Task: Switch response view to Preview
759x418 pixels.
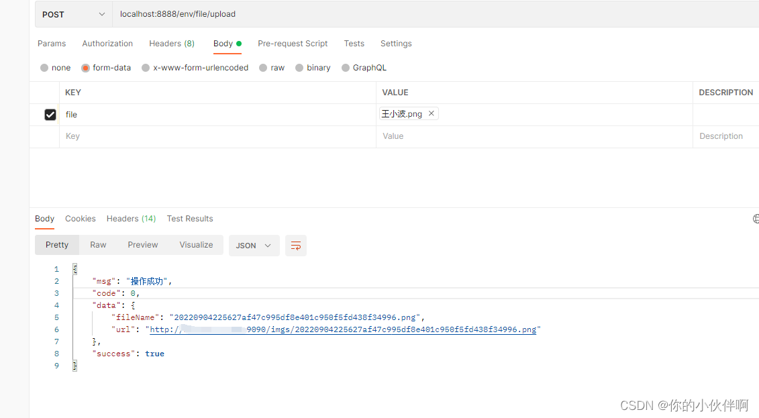Action: pyautogui.click(x=142, y=245)
